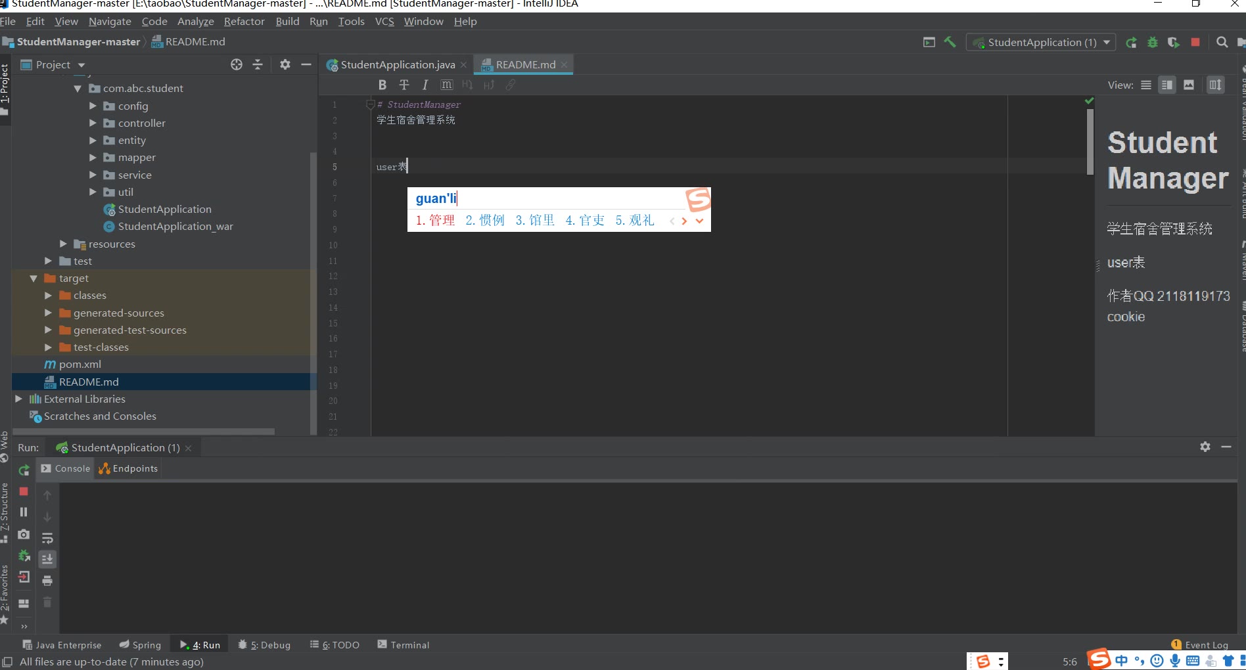Start Debug with the bug icon

(1152, 43)
